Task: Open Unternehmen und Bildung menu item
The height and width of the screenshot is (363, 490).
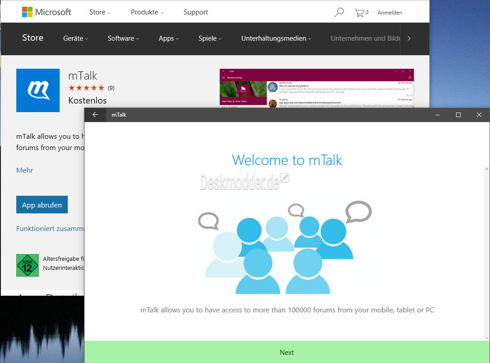Action: 365,38
